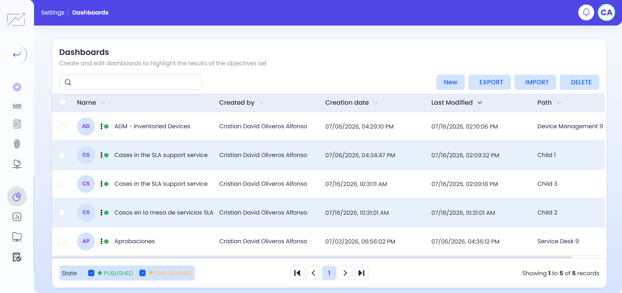Open the notifications bell
Viewport: 622px width, 293px height.
coord(586,13)
